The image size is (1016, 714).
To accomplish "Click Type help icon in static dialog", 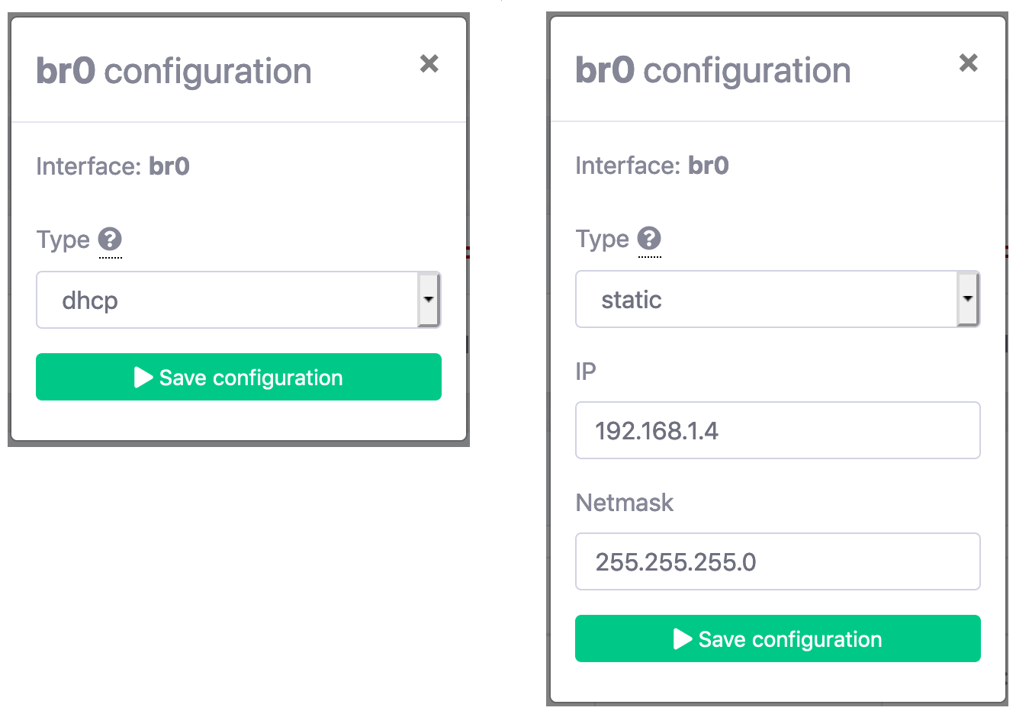I will (649, 239).
